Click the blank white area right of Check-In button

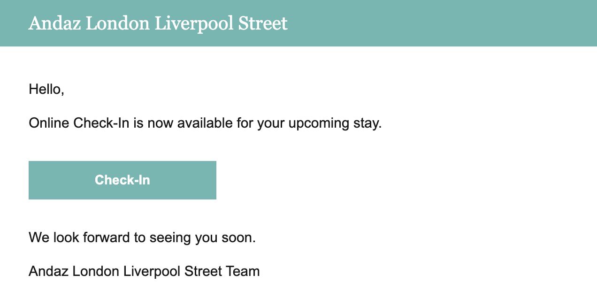click(375, 180)
